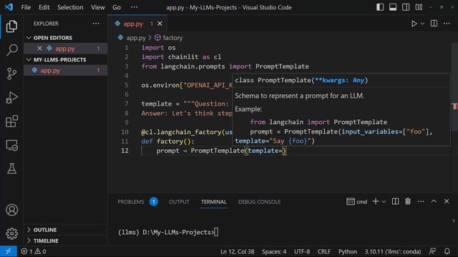Click the editor vertical scrollbar error marker
The height and width of the screenshot is (257, 458).
click(x=455, y=106)
